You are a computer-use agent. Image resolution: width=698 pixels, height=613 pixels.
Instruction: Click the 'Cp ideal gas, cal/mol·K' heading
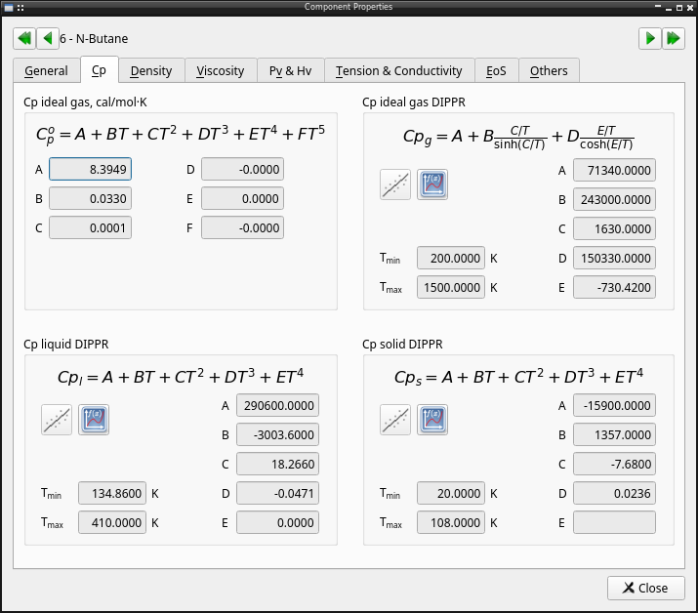[x=85, y=102]
